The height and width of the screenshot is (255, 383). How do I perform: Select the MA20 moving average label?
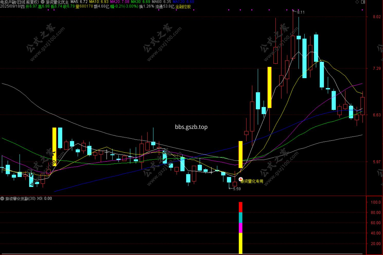120,2
